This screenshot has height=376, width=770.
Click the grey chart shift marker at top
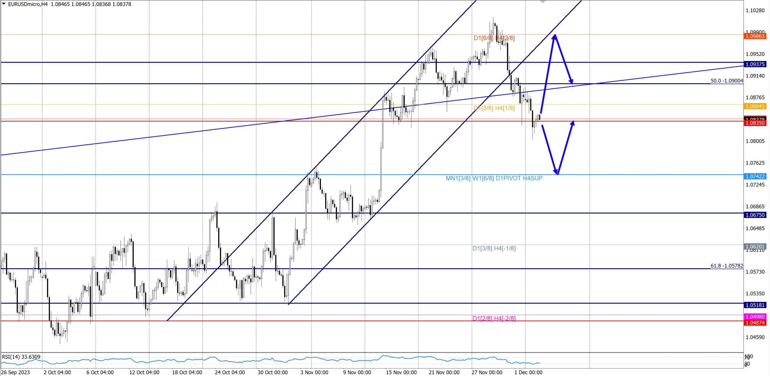point(542,2)
